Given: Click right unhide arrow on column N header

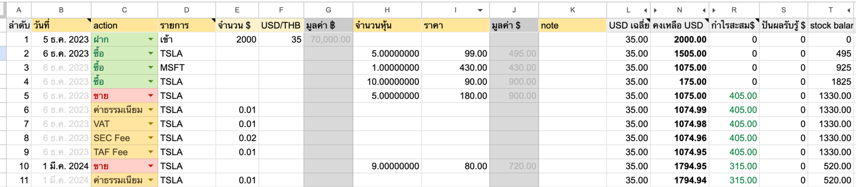Looking at the screenshot, I should click(704, 10).
